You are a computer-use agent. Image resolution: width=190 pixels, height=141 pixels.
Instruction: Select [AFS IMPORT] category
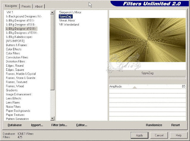[15, 41]
